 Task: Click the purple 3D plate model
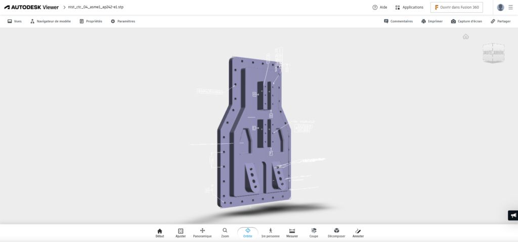click(x=253, y=132)
